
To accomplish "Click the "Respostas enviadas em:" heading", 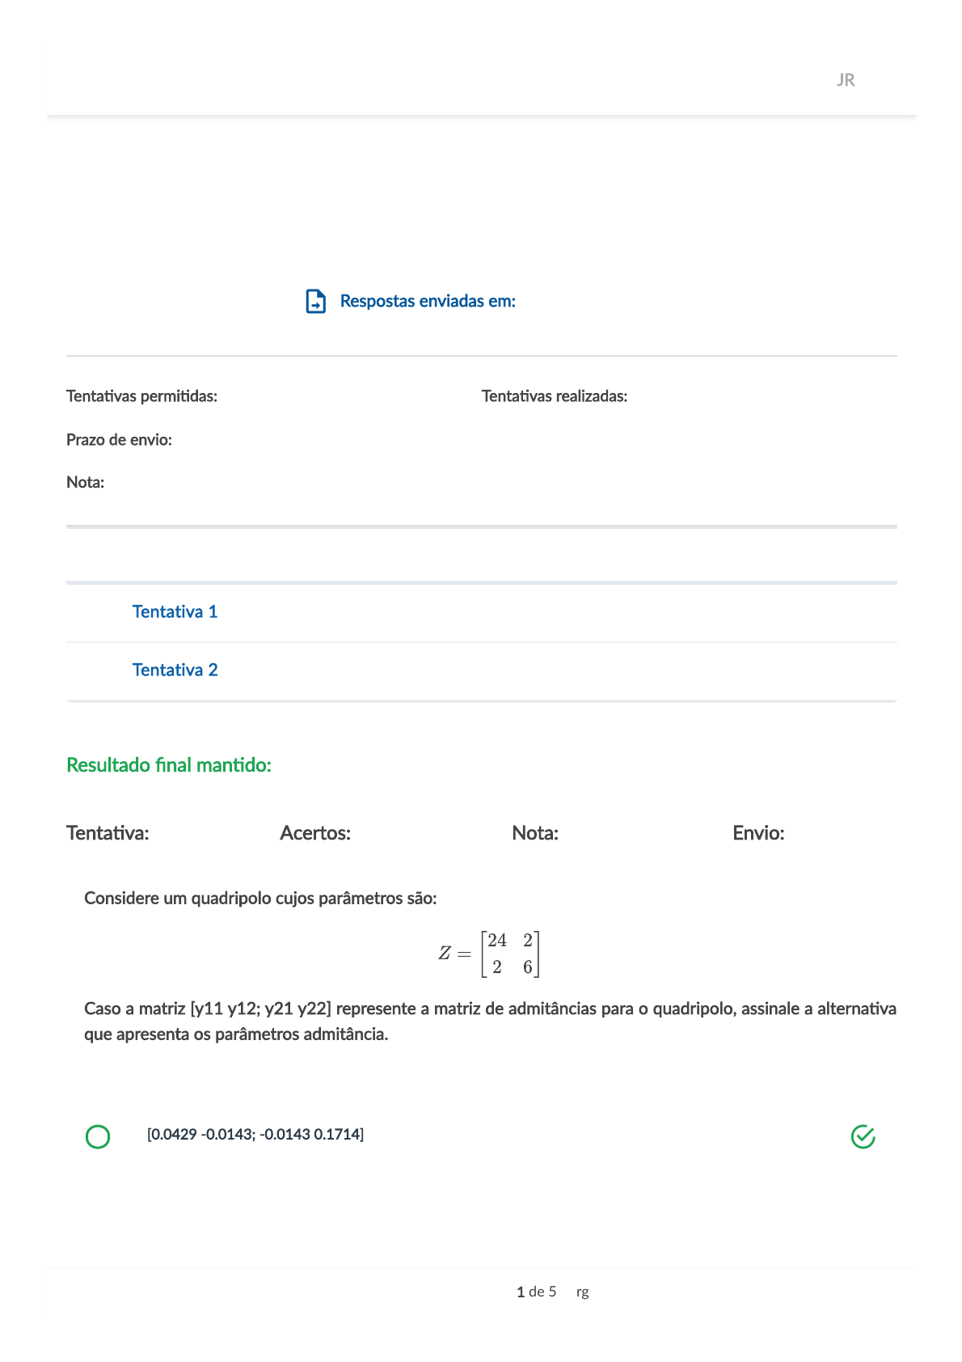I will point(428,301).
